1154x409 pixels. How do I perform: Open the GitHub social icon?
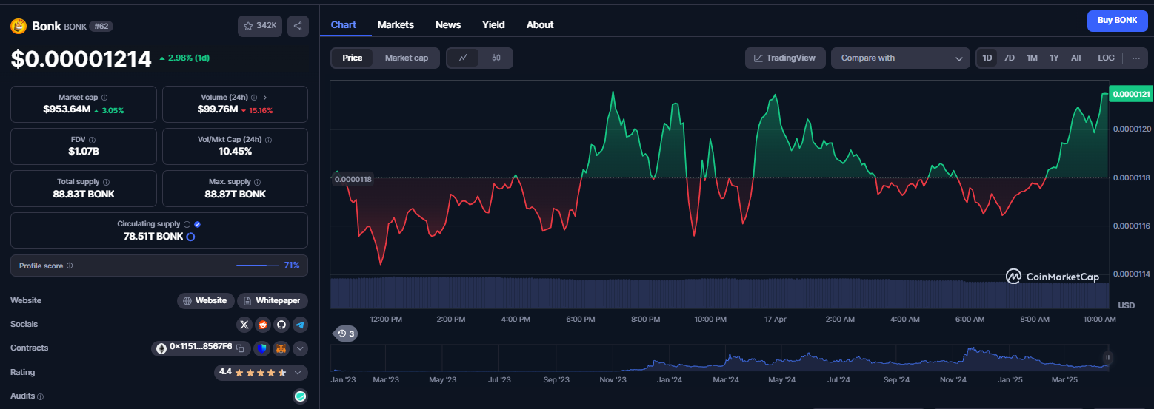[281, 325]
